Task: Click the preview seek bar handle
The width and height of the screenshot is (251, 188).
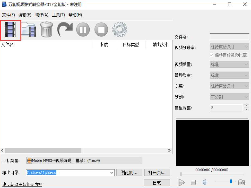Action: [x=181, y=174]
